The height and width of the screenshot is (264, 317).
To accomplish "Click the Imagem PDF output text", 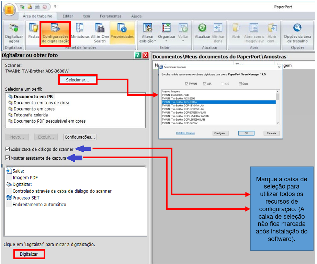I will point(25,178).
